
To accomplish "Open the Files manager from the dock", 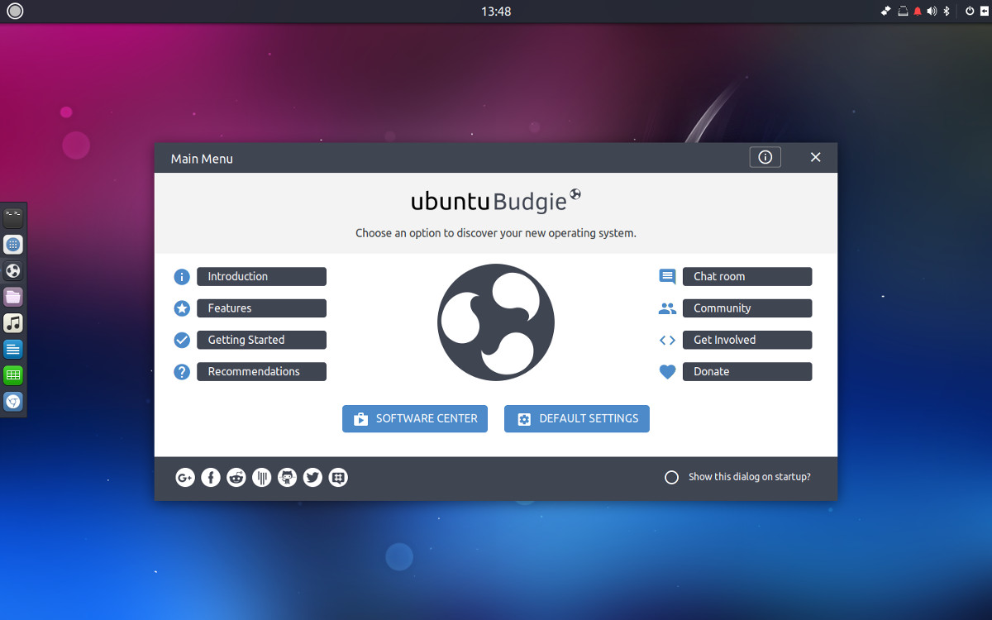I will [13, 297].
